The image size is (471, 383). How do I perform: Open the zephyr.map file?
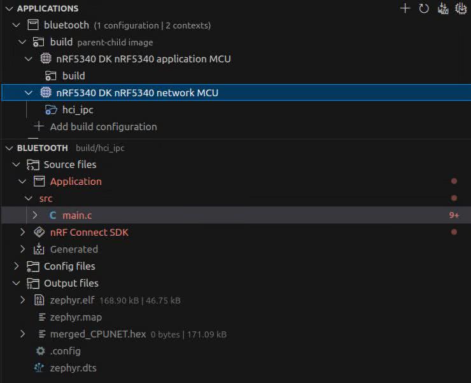click(x=75, y=317)
